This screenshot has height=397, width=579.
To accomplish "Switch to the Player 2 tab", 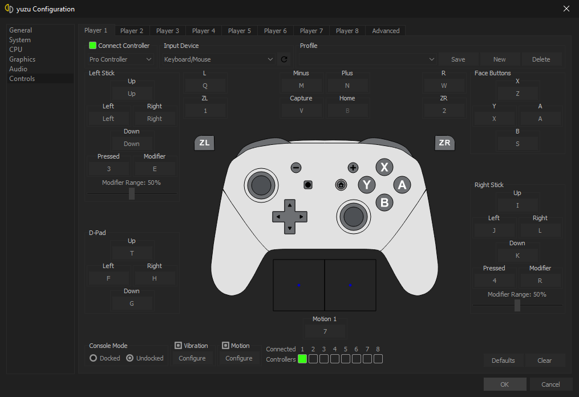I will [131, 31].
